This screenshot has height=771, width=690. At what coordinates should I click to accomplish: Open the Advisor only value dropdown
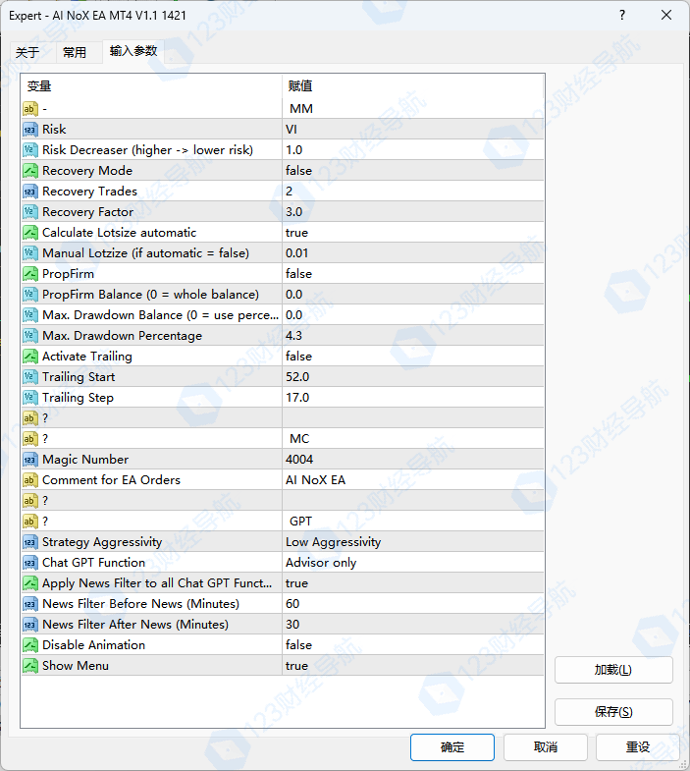tap(413, 563)
